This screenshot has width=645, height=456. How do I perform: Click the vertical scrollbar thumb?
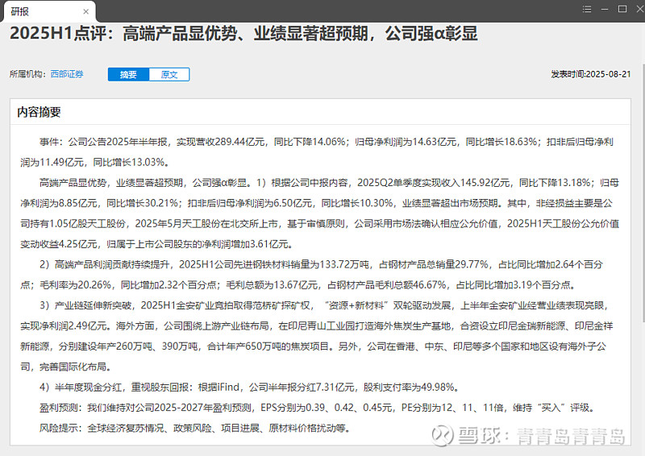tap(643, 193)
